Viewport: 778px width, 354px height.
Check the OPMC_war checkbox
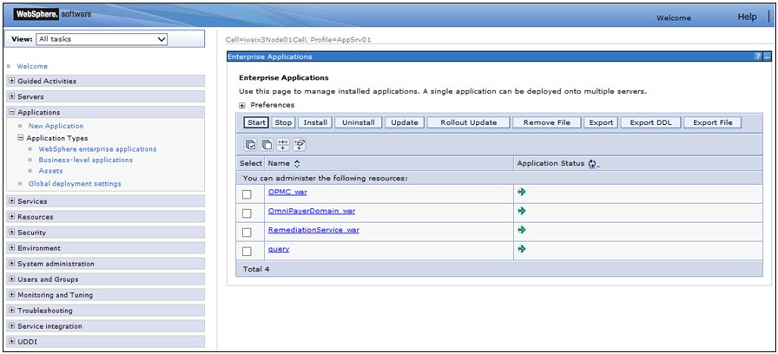(x=247, y=194)
